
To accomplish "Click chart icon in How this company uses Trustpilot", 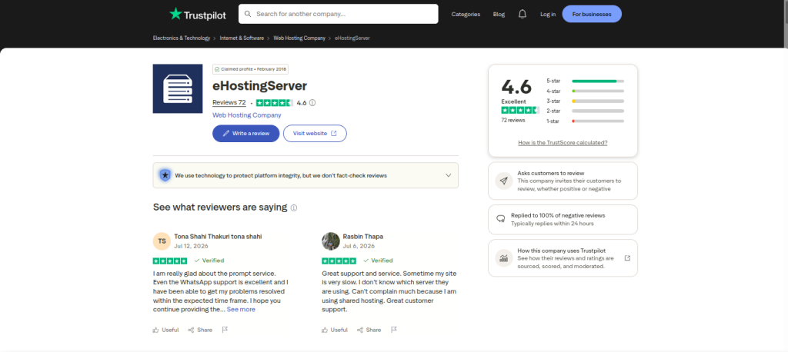I will [x=503, y=258].
